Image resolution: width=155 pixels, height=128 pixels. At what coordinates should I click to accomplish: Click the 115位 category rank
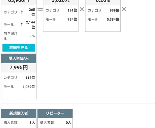click(30, 77)
